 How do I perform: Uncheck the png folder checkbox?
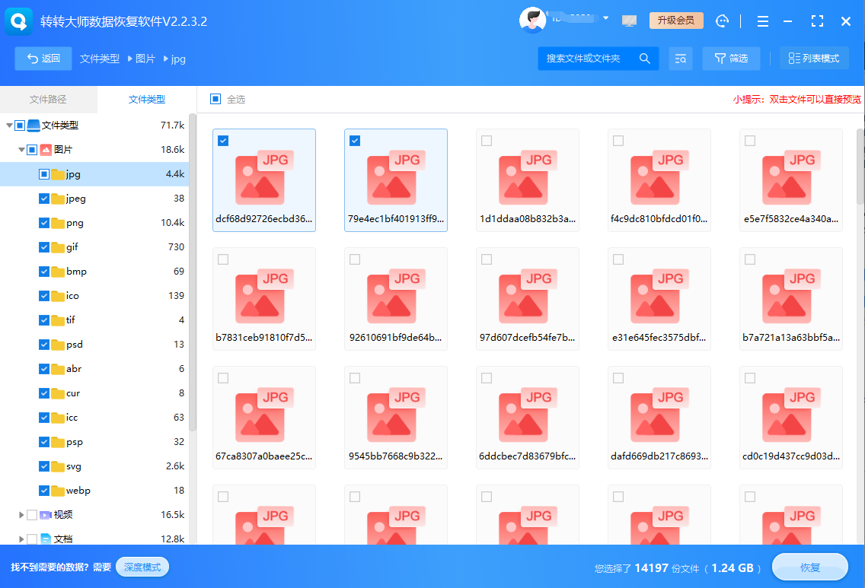(44, 223)
